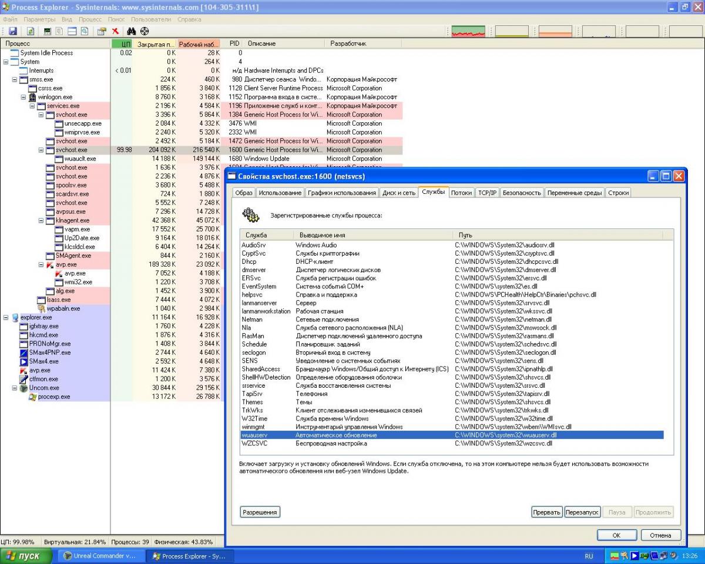Image resolution: width=705 pixels, height=564 pixels.
Task: Collapse the klnagent.exe tree branch
Action: click(x=42, y=220)
